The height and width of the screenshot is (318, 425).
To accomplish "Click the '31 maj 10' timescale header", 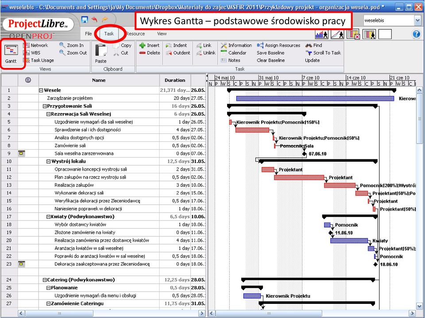I will 268,78.
